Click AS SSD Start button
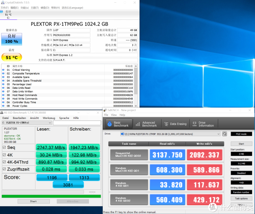Image resolution: width=255 pixels, height=214 pixels. point(34,201)
